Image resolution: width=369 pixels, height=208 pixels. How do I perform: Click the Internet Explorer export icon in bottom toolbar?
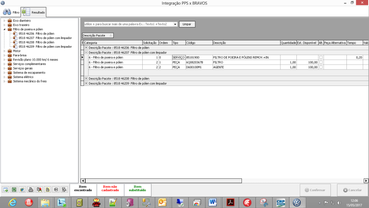pos(23,190)
